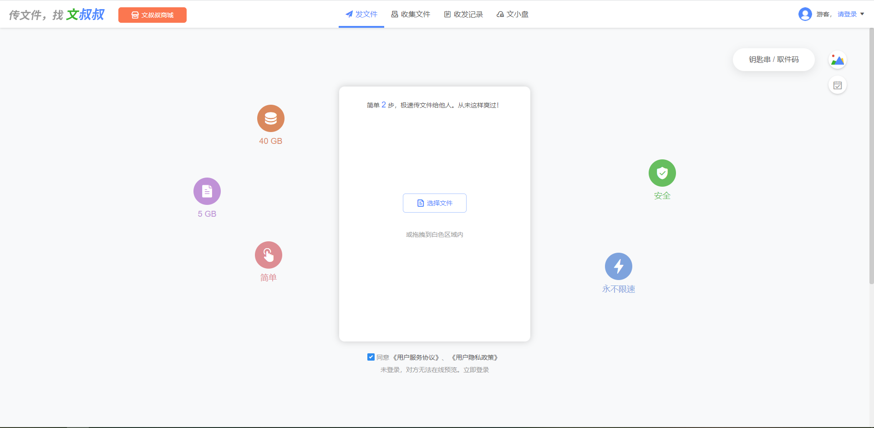Click the 永不限速 label text

(x=619, y=289)
